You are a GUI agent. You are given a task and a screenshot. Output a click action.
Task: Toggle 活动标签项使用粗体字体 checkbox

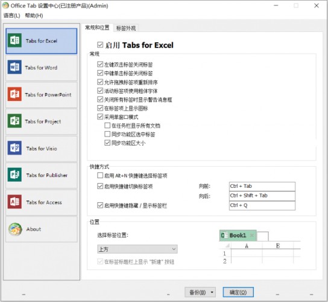(x=100, y=91)
